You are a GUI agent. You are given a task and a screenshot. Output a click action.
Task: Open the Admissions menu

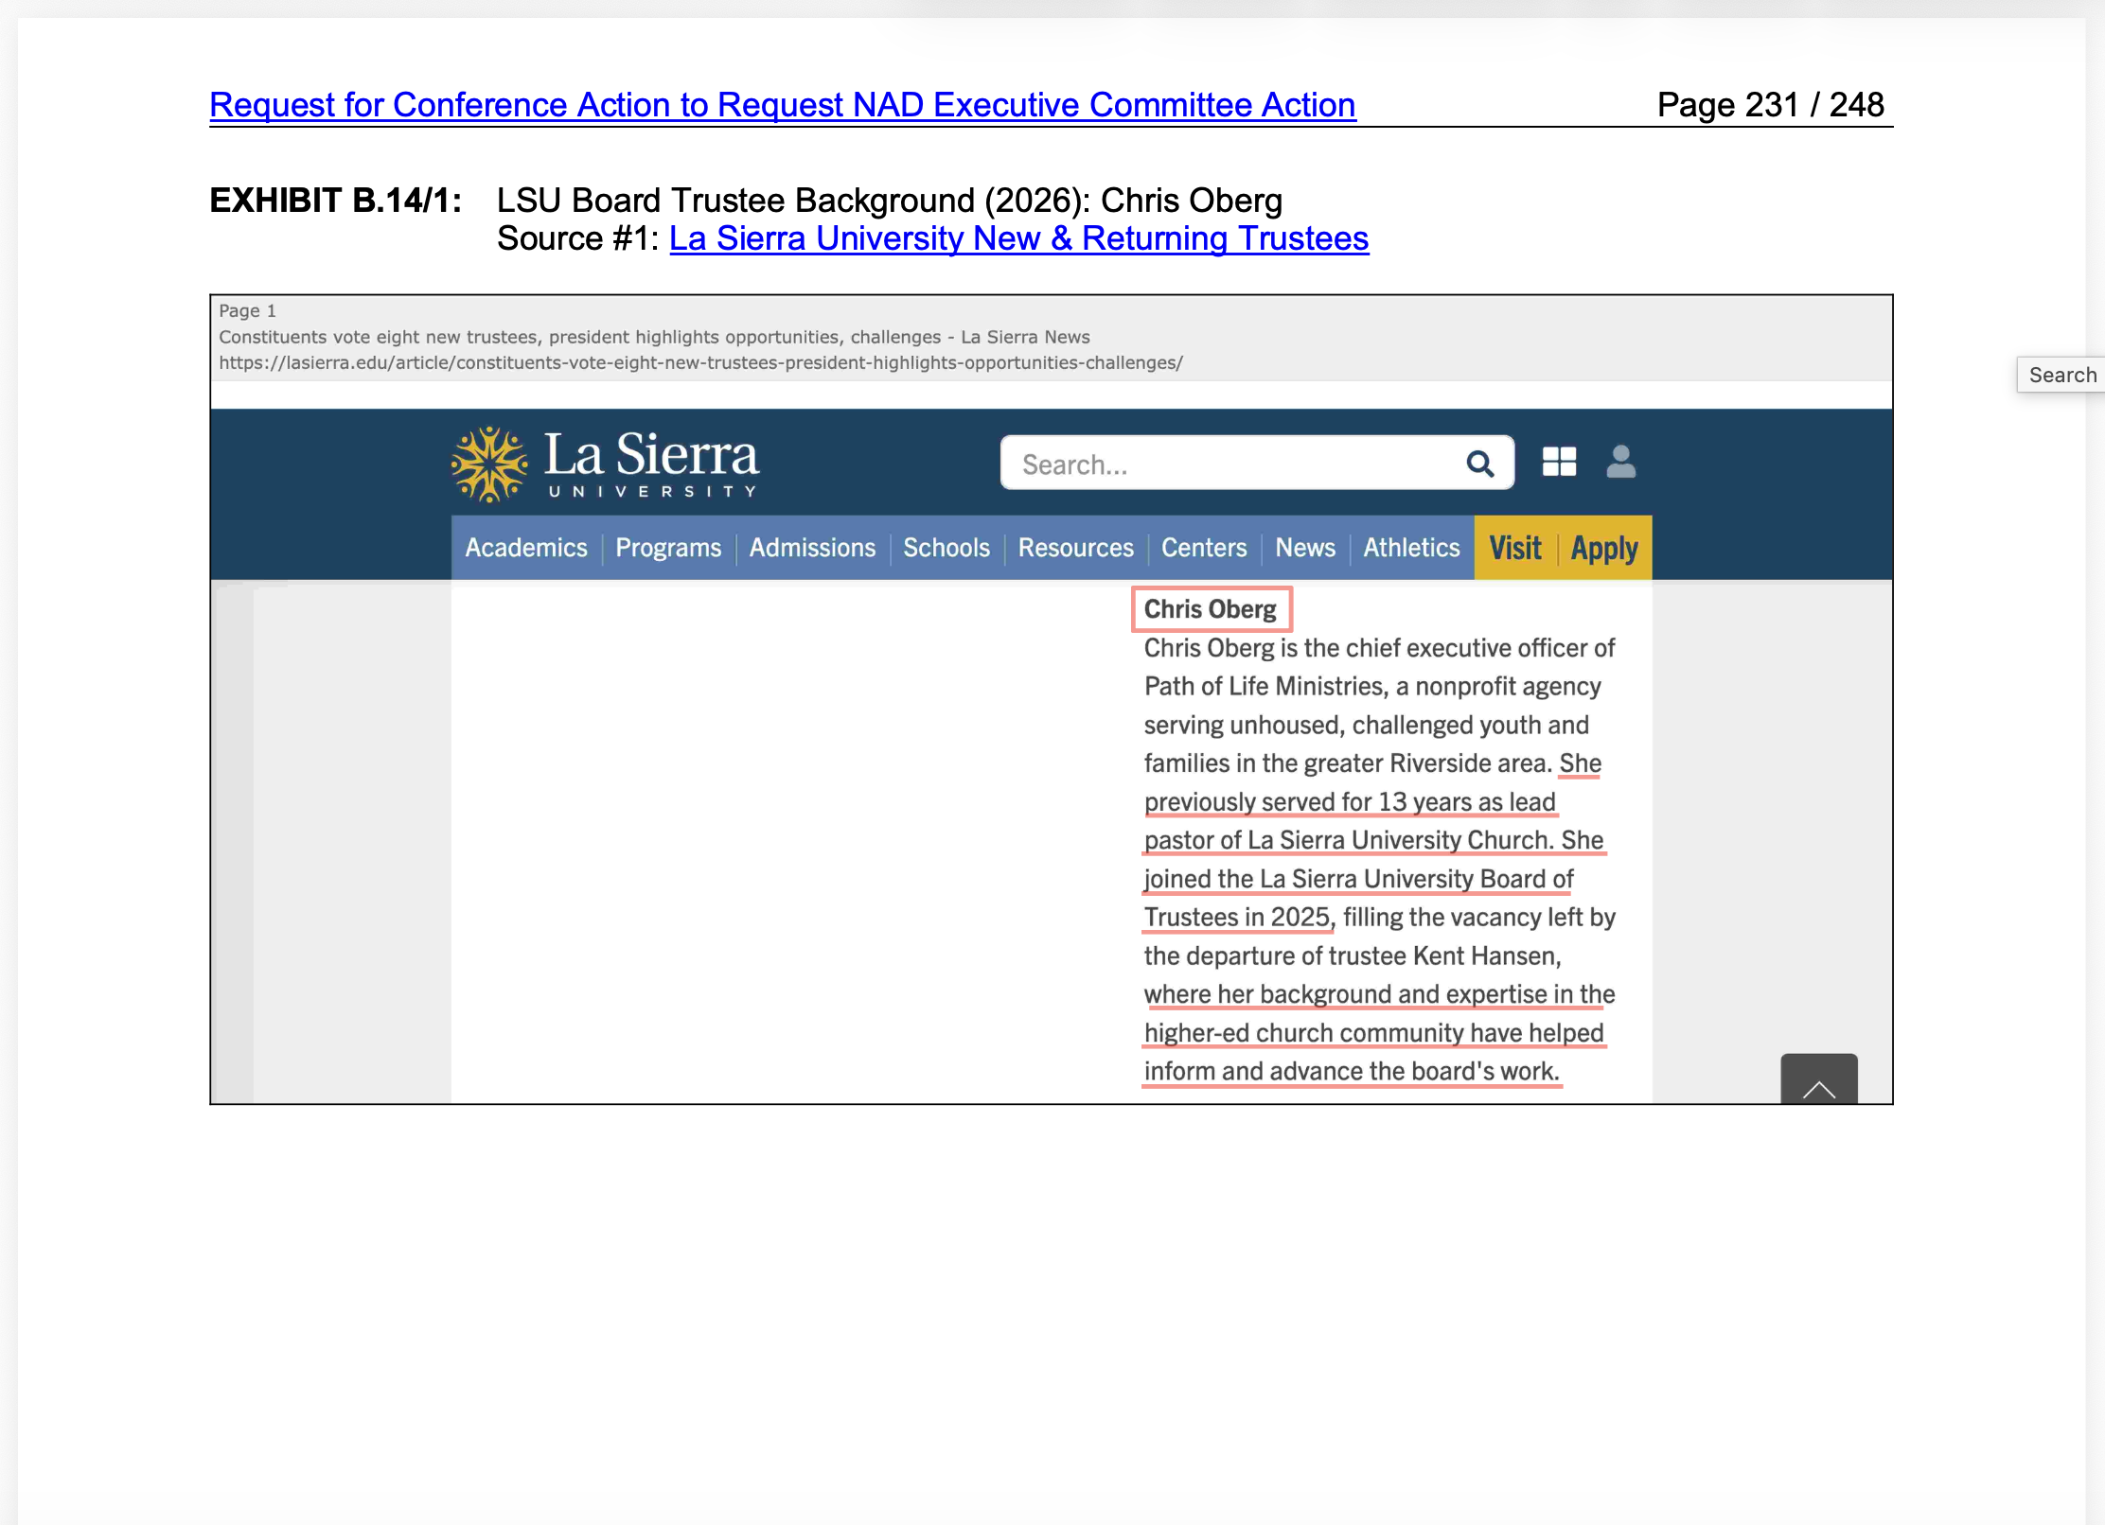[x=812, y=548]
